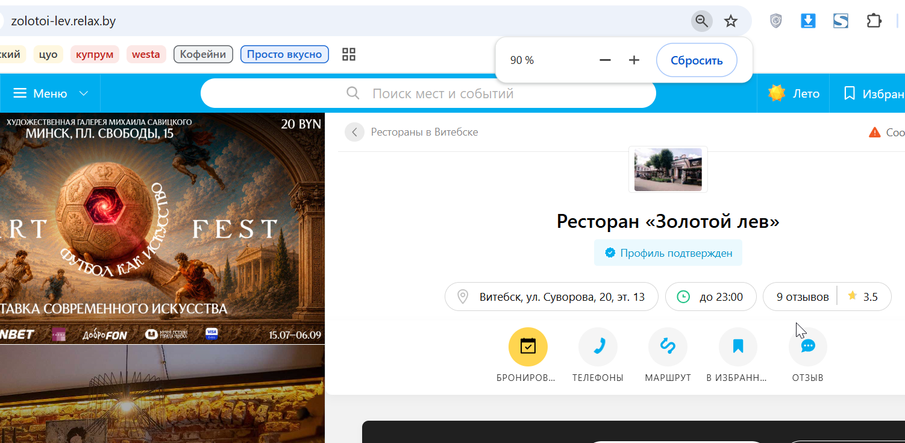Screen dimensions: 905x443
Task: Build a route with the Маршрут icon
Action: 668,347
